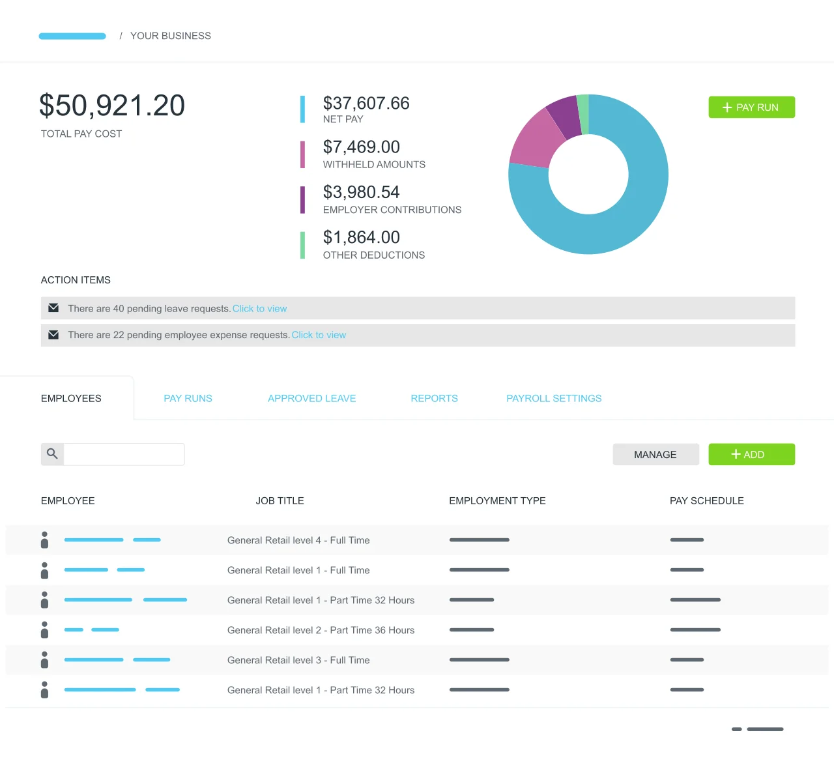The width and height of the screenshot is (834, 761).
Task: Click the MANAGE button
Action: click(x=655, y=454)
